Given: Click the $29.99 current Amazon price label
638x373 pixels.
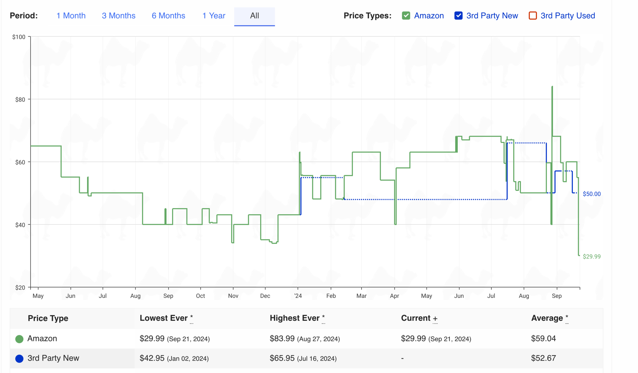Looking at the screenshot, I should pyautogui.click(x=592, y=256).
